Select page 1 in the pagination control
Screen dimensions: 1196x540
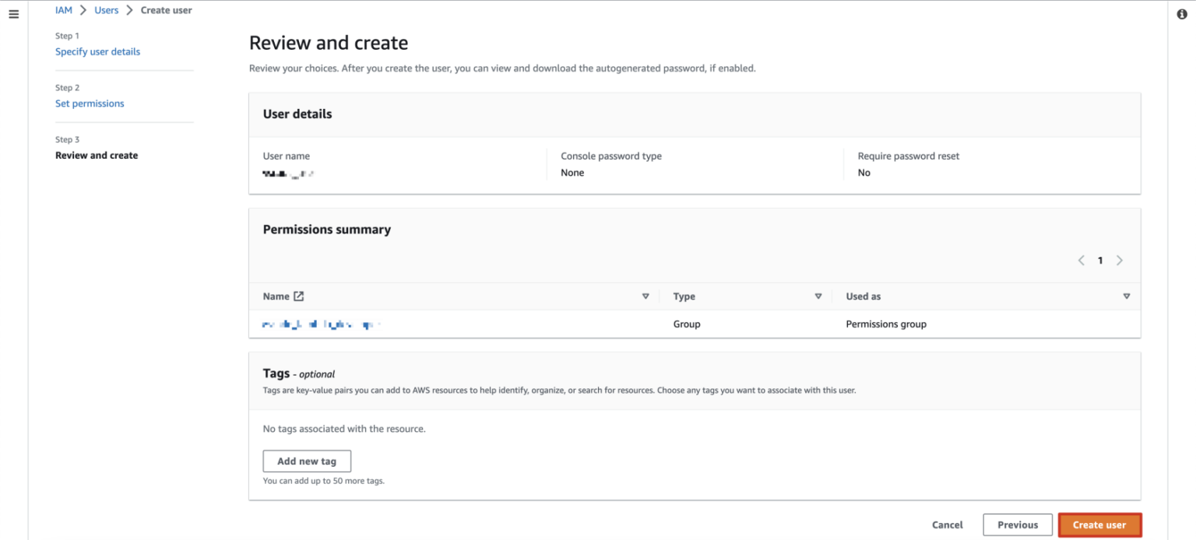point(1100,260)
